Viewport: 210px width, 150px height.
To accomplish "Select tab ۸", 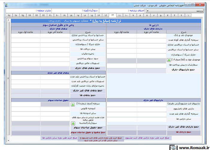I will tap(140, 15).
